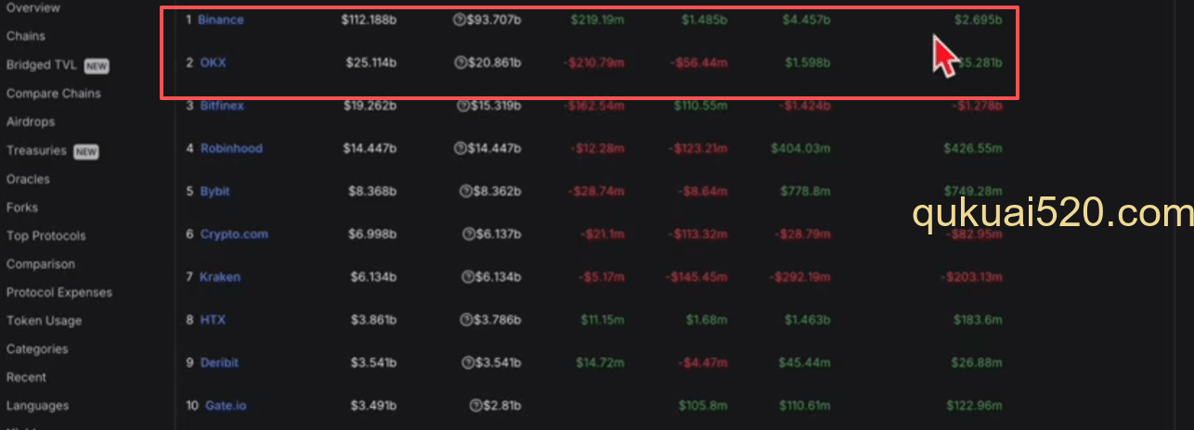The width and height of the screenshot is (1194, 430).
Task: Open the Crypto.com exchange page
Action: click(x=234, y=234)
